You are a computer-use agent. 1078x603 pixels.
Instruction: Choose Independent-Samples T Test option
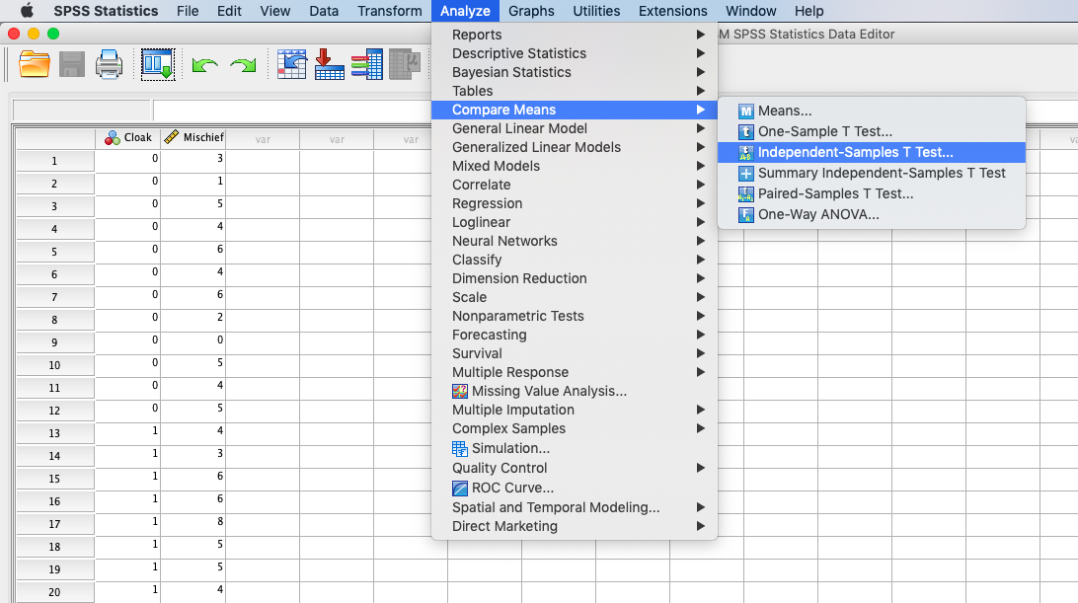pos(871,153)
